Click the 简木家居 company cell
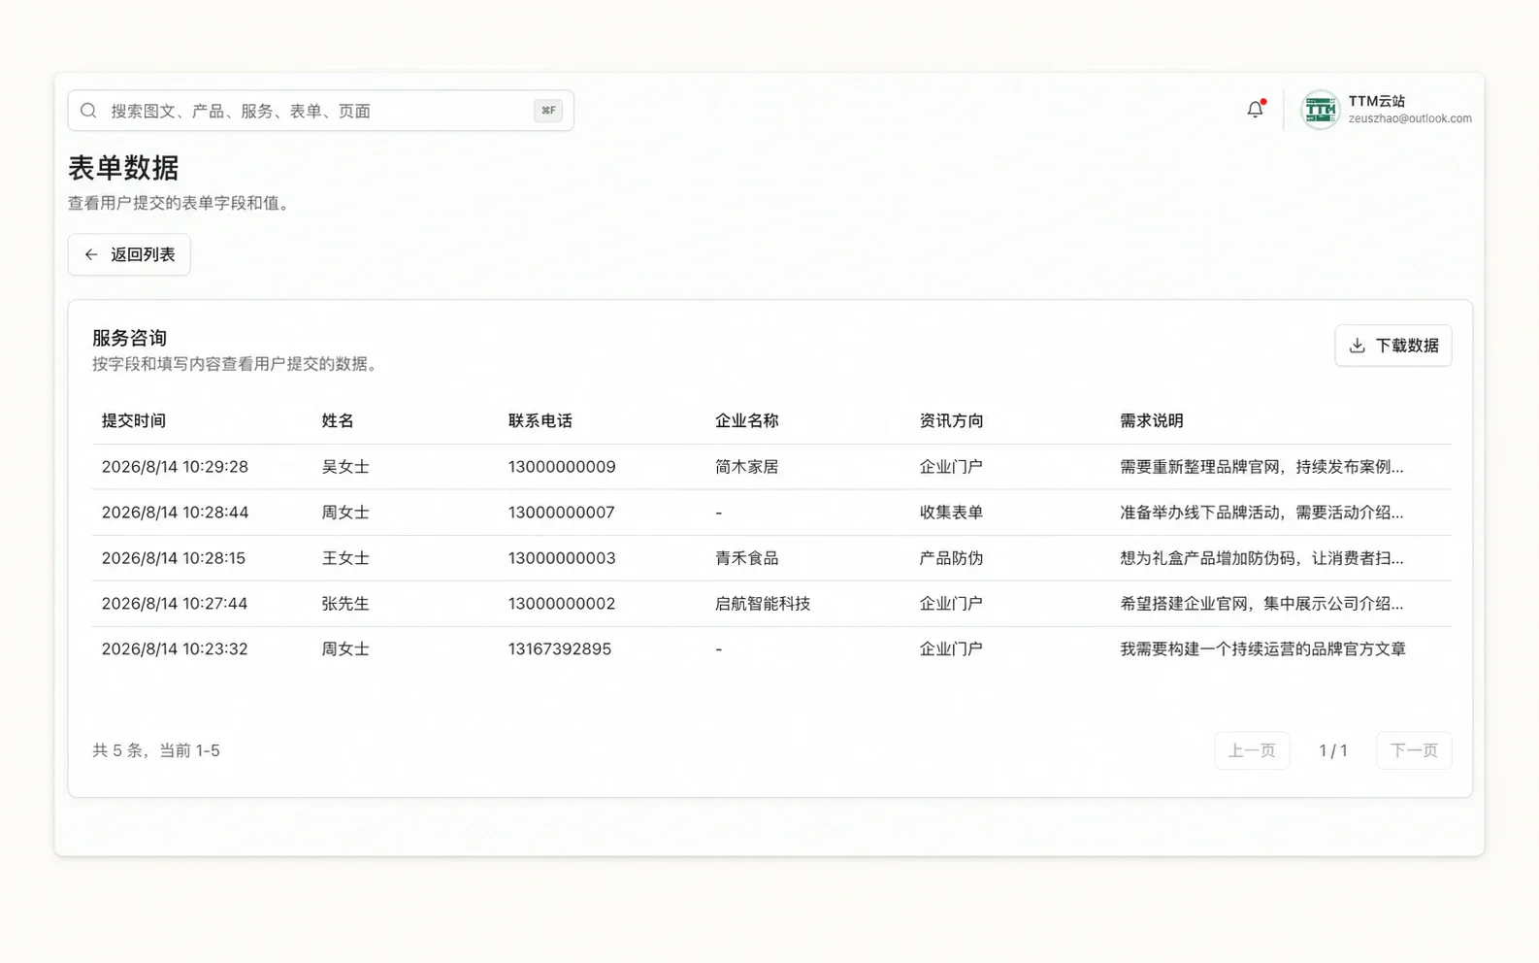Viewport: 1539px width, 963px height. coord(746,467)
